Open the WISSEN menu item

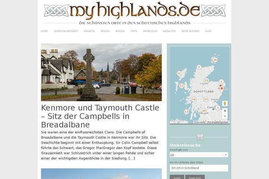point(120,31)
